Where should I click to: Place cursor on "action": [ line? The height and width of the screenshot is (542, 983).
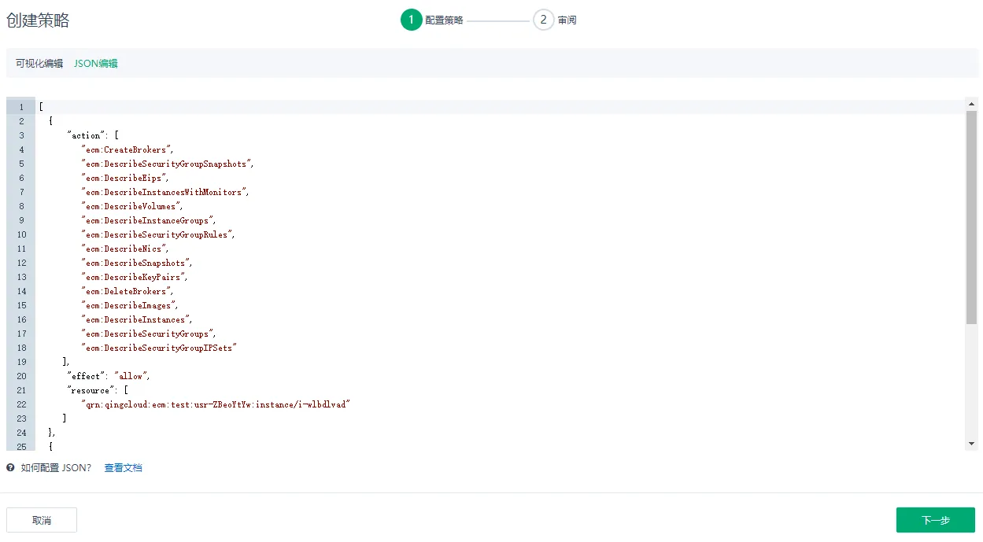[x=93, y=135]
